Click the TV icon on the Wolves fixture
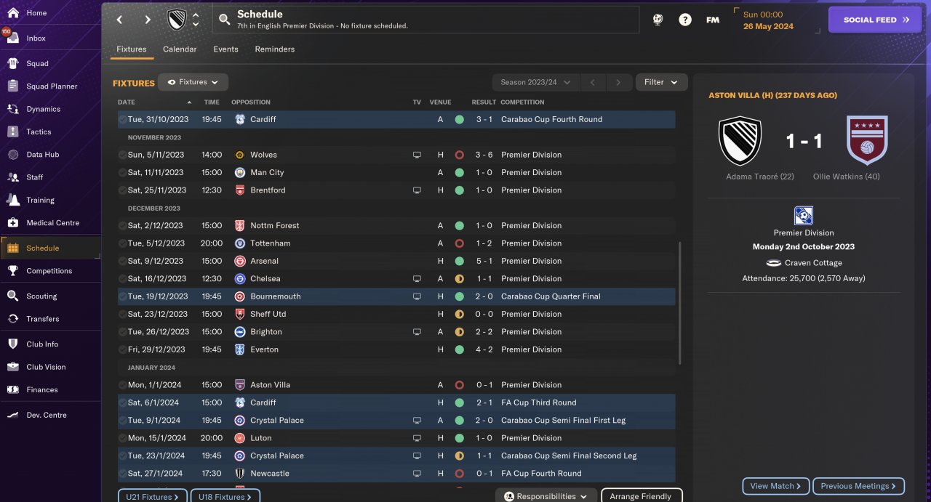The image size is (931, 502). 417,155
